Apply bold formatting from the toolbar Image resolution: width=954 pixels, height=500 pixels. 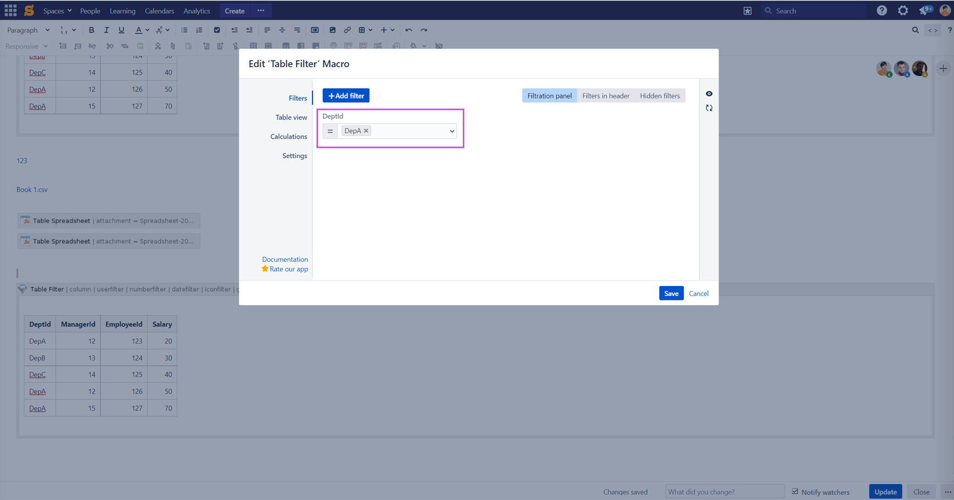click(x=91, y=30)
